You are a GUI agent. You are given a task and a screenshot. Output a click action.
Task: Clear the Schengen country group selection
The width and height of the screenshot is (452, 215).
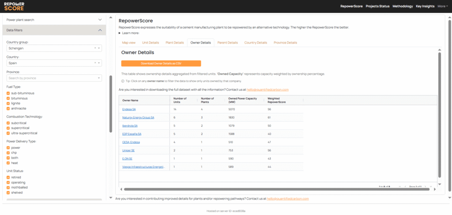coord(95,48)
